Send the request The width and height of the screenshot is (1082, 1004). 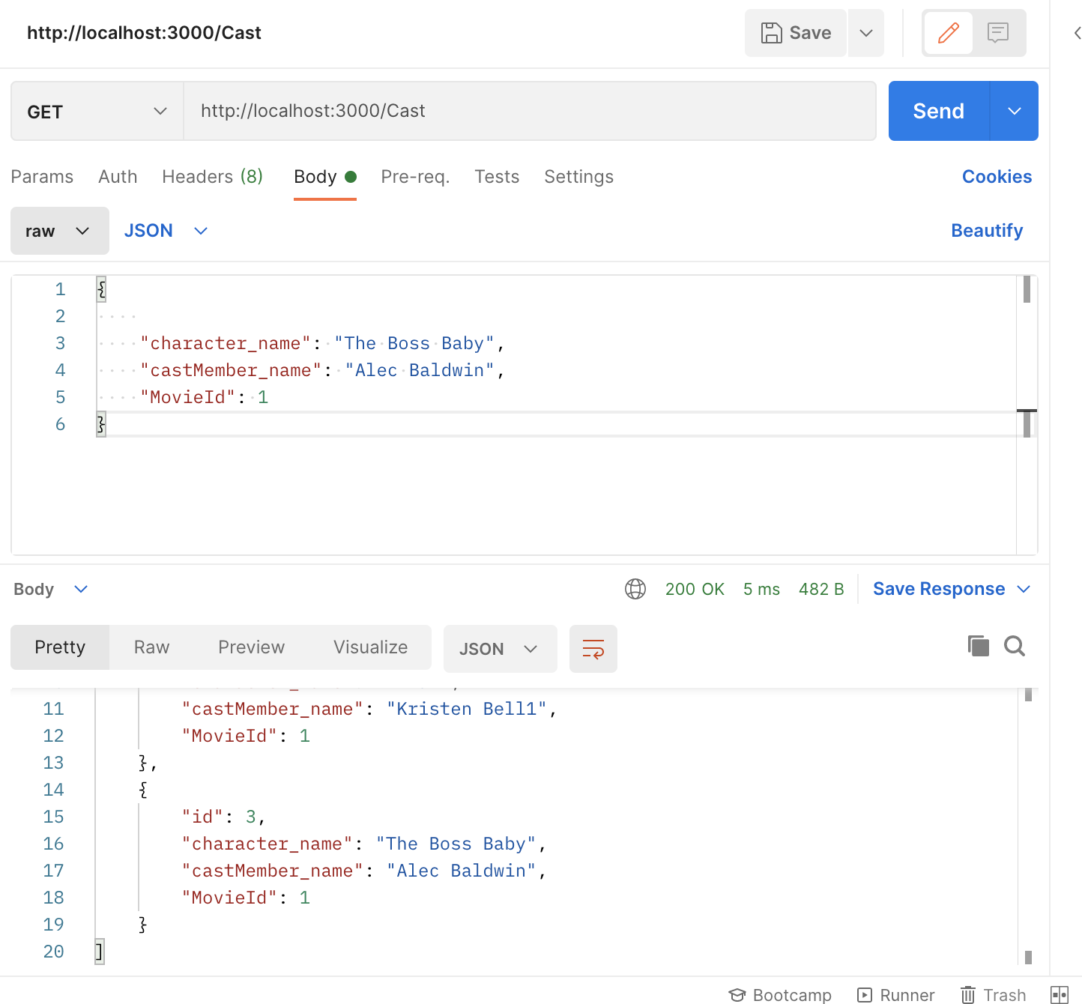coord(939,111)
